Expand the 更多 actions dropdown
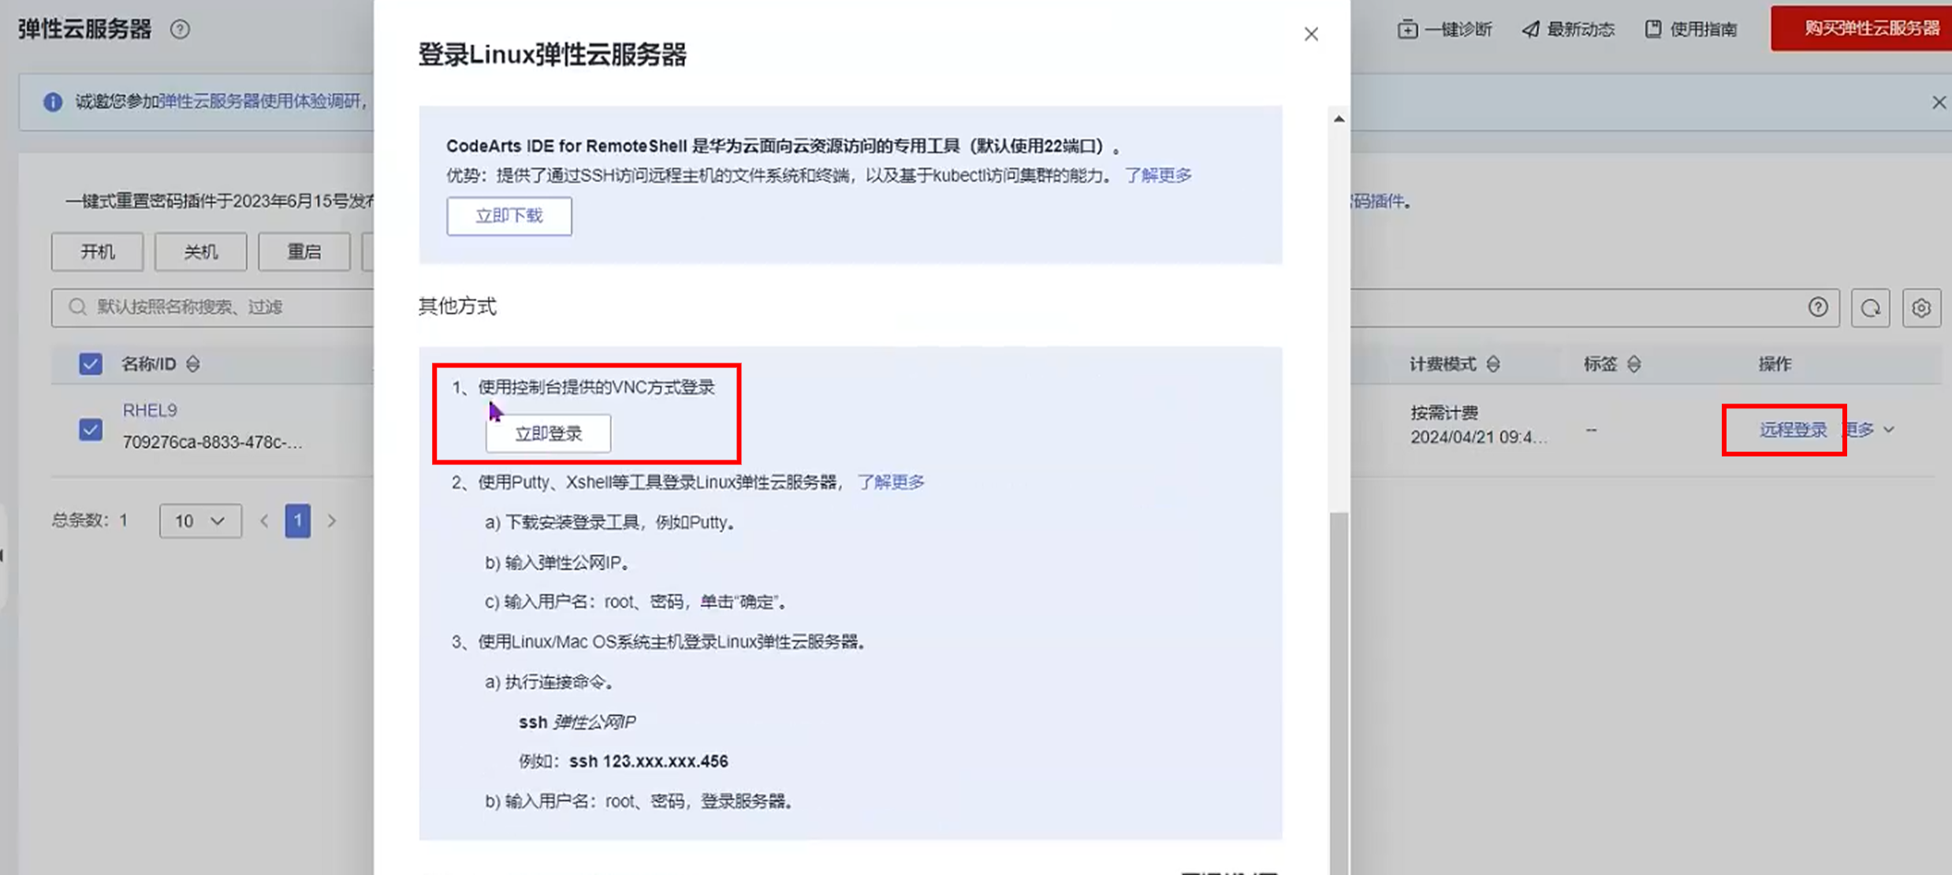The height and width of the screenshot is (875, 1952). 1889,430
